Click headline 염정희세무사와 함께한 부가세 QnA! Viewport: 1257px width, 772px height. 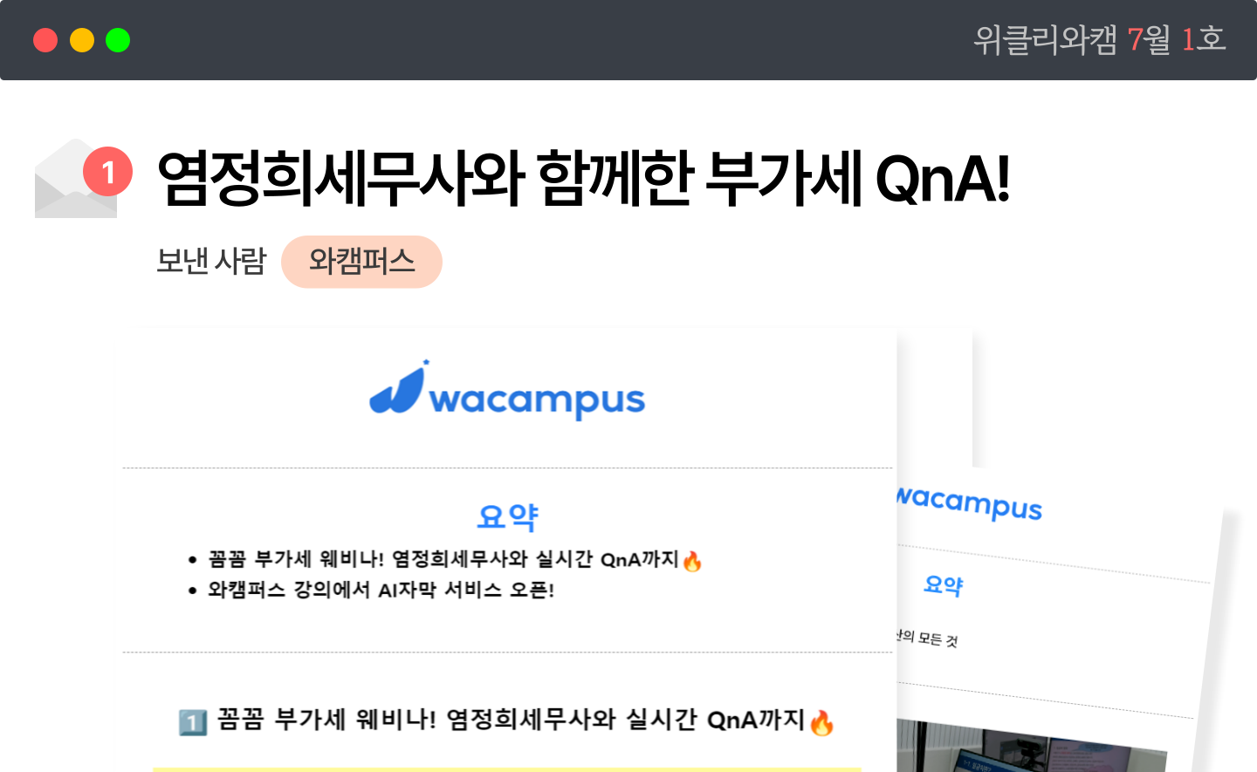583,179
